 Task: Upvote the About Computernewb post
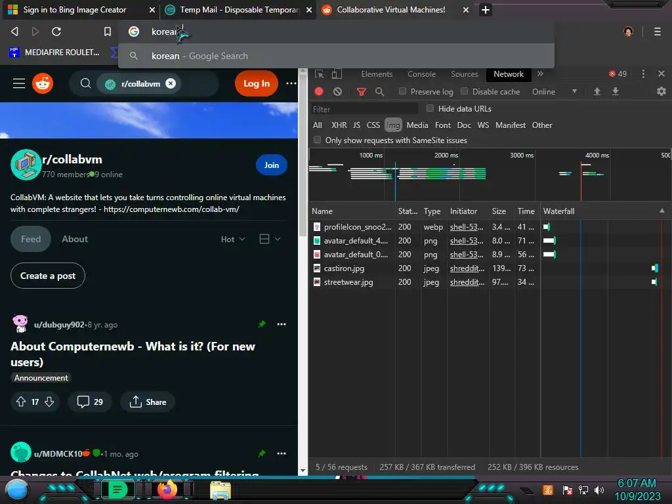tap(20, 402)
